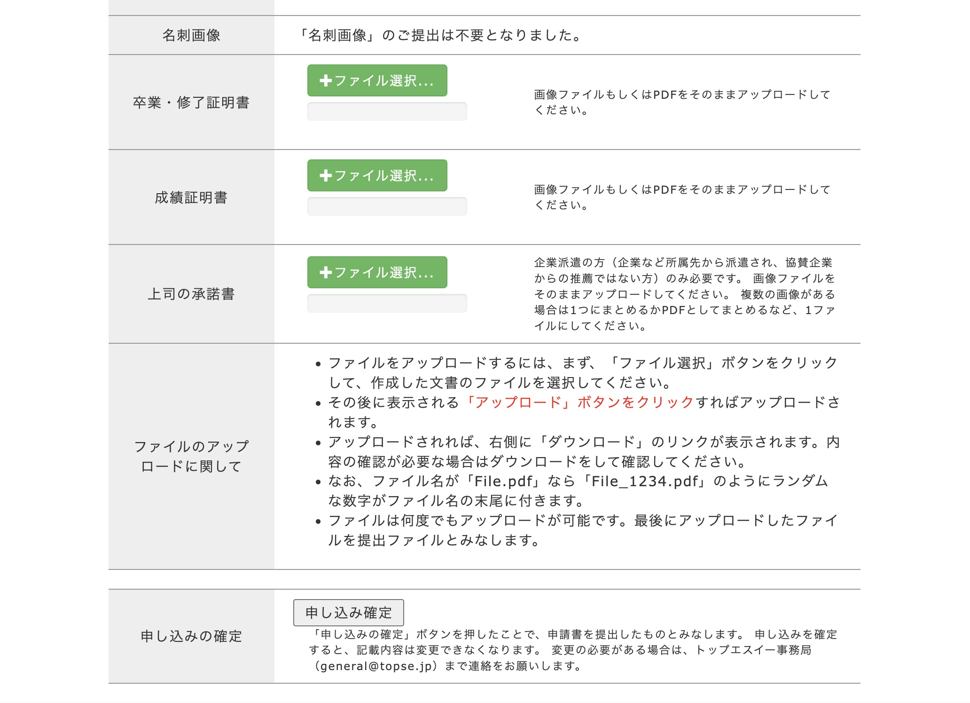
Task: Click the progress bar under 成績証明書 button
Action: 387,207
